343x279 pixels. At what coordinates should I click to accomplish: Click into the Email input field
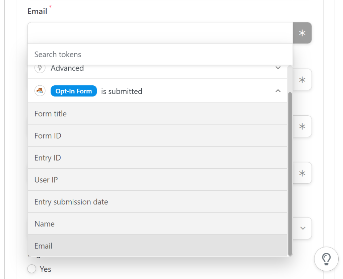point(160,33)
